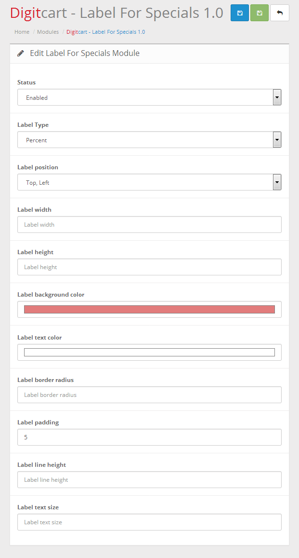
Task: Open the Label text color picker
Action: [149, 353]
